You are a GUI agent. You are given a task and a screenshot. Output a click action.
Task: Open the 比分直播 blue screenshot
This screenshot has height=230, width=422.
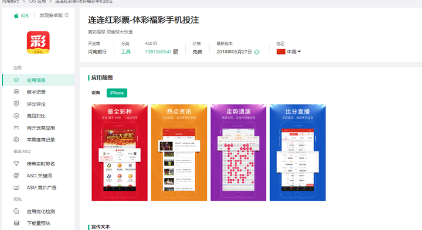pyautogui.click(x=298, y=152)
